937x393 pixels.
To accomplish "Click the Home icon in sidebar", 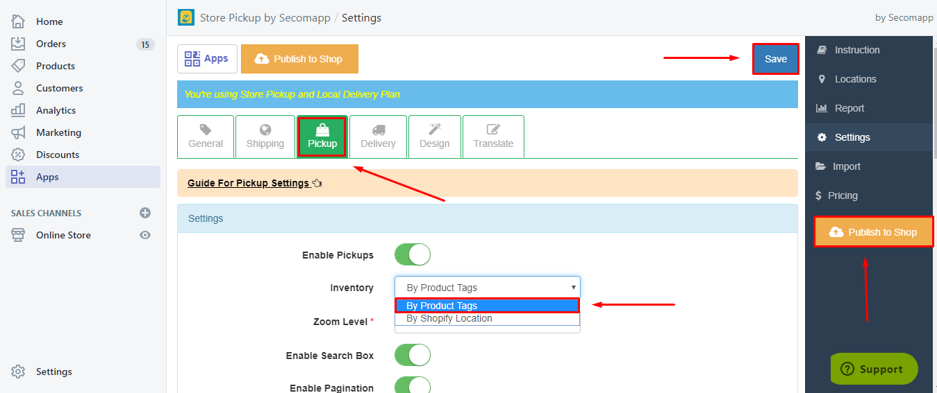I will pos(18,21).
